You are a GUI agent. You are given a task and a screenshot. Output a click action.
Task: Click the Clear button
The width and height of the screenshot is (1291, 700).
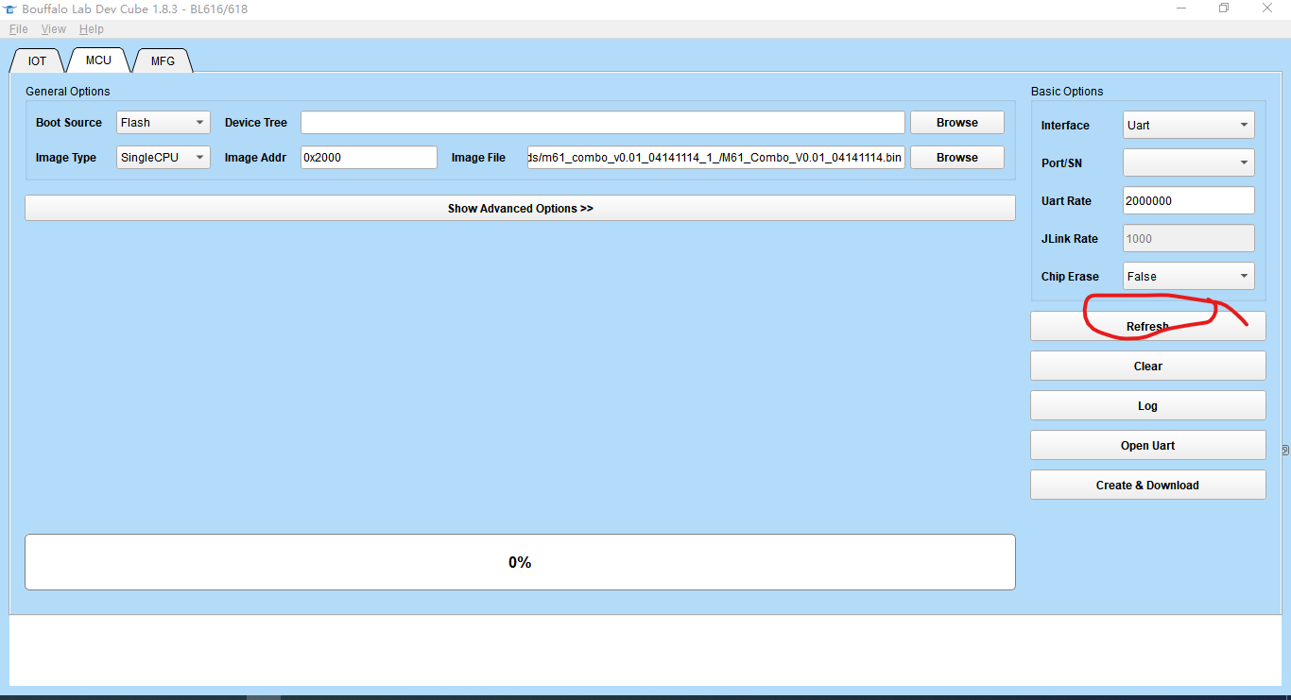pos(1147,366)
